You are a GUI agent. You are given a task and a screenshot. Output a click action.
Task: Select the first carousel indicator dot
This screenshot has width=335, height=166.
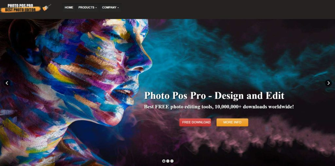[164, 161]
